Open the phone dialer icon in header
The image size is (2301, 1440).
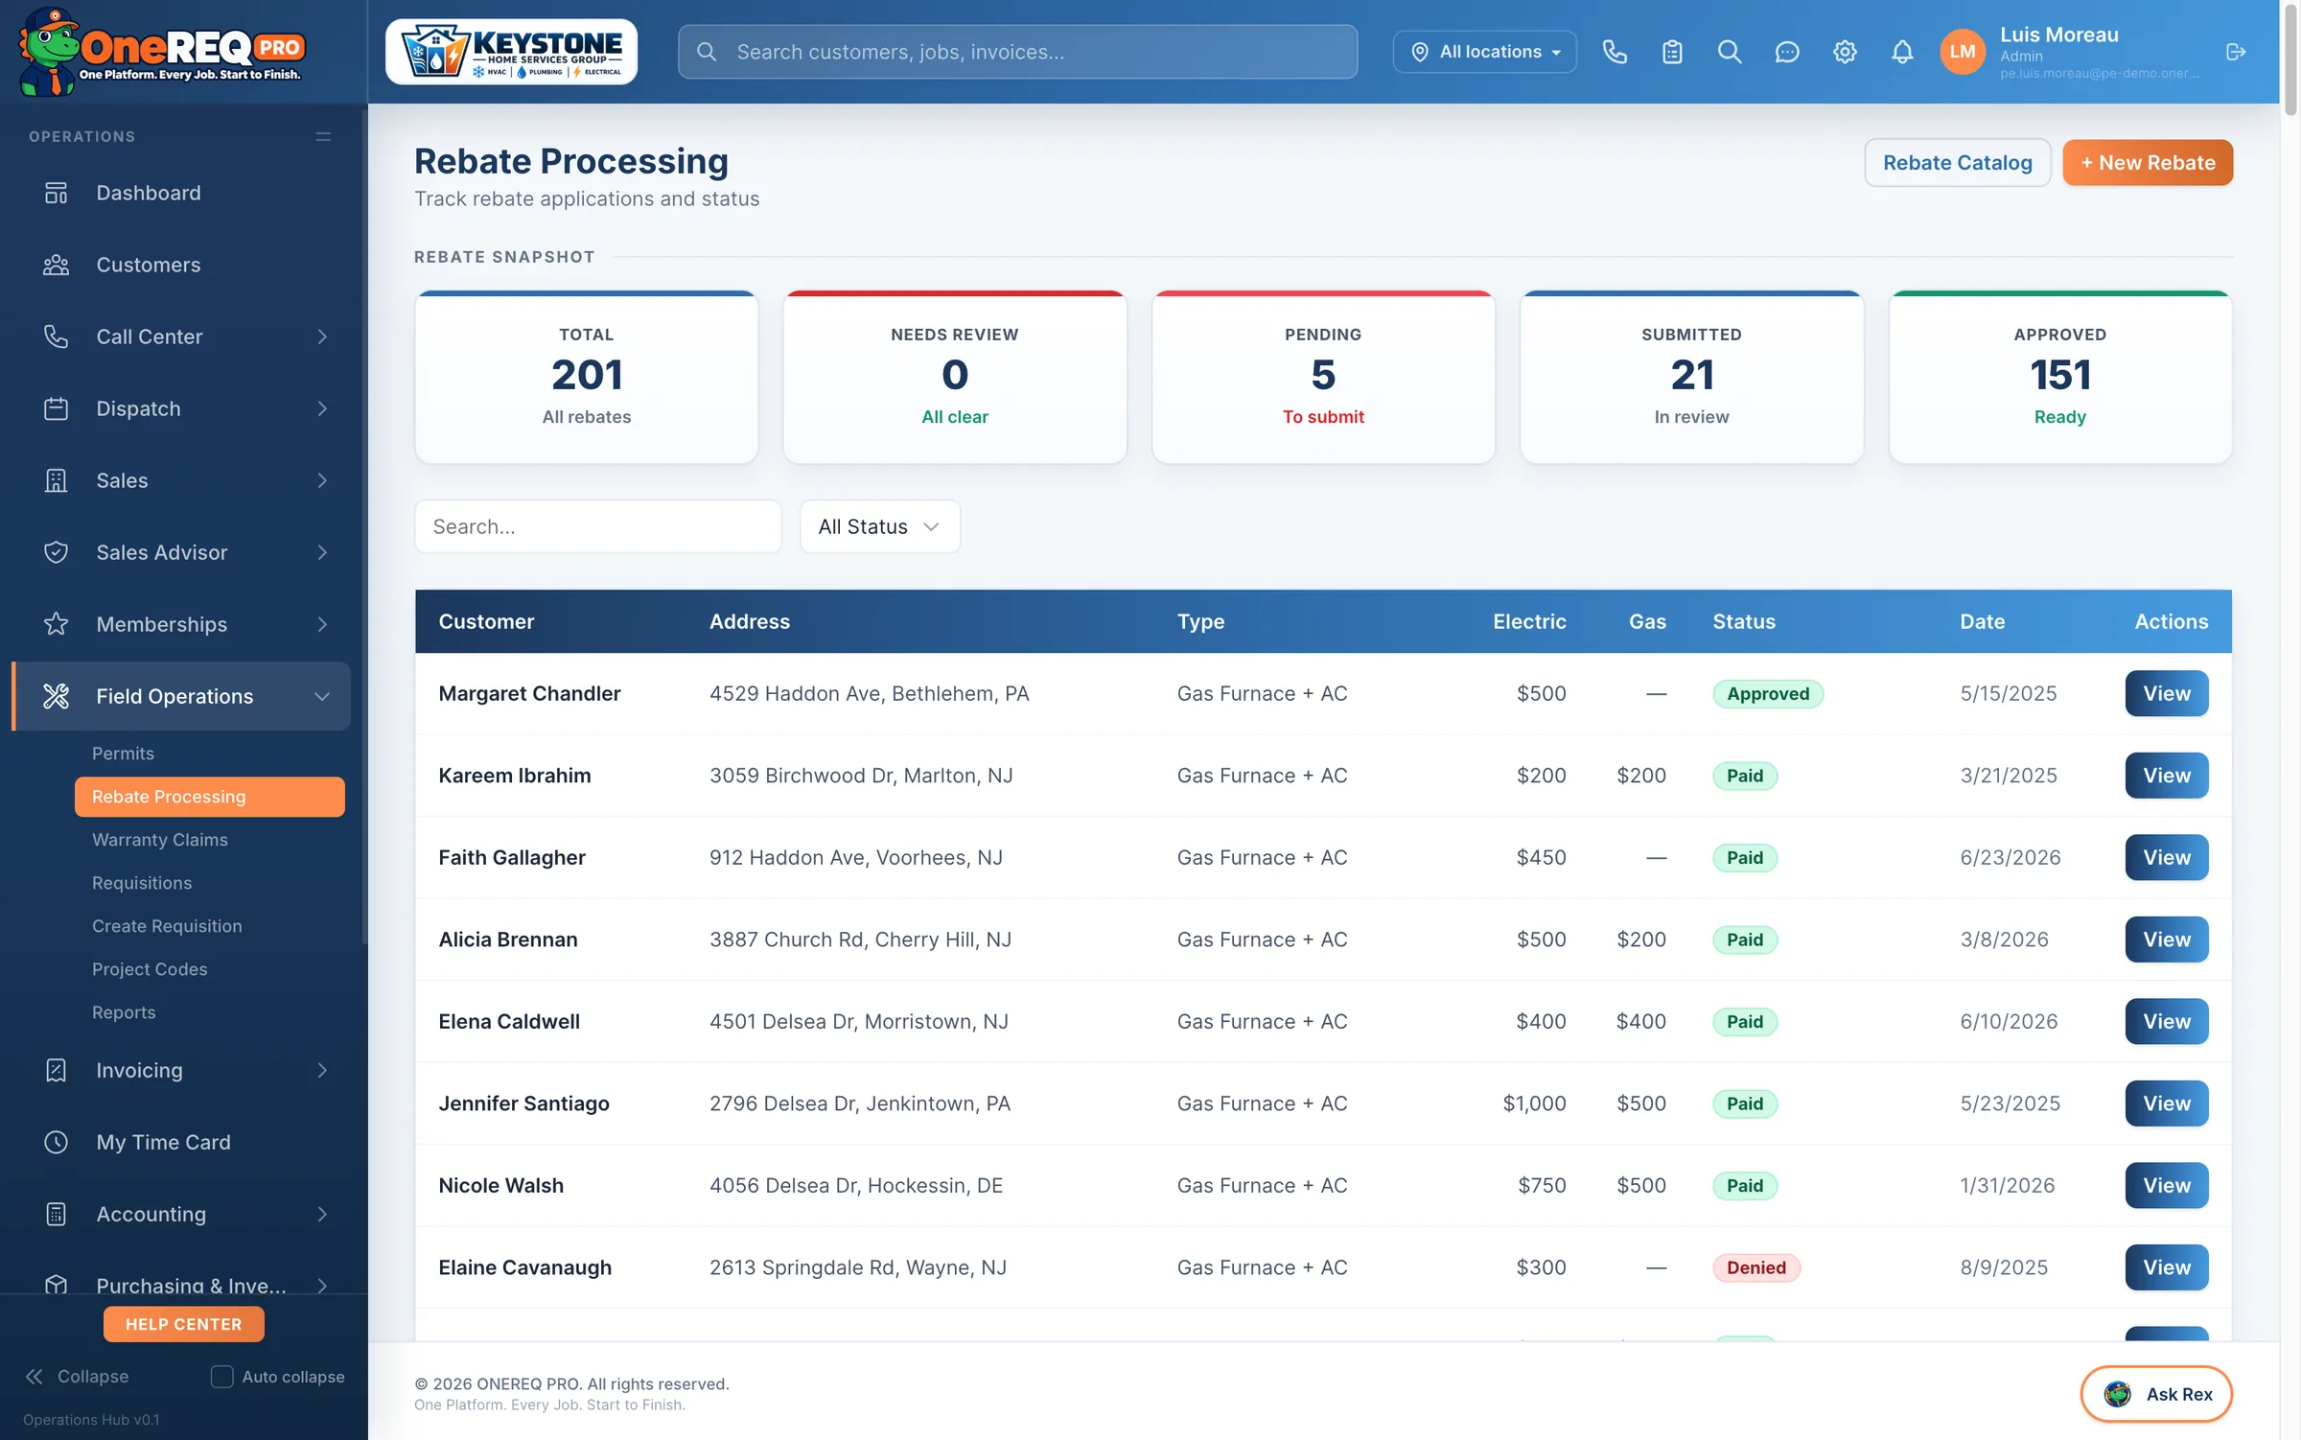click(x=1615, y=52)
